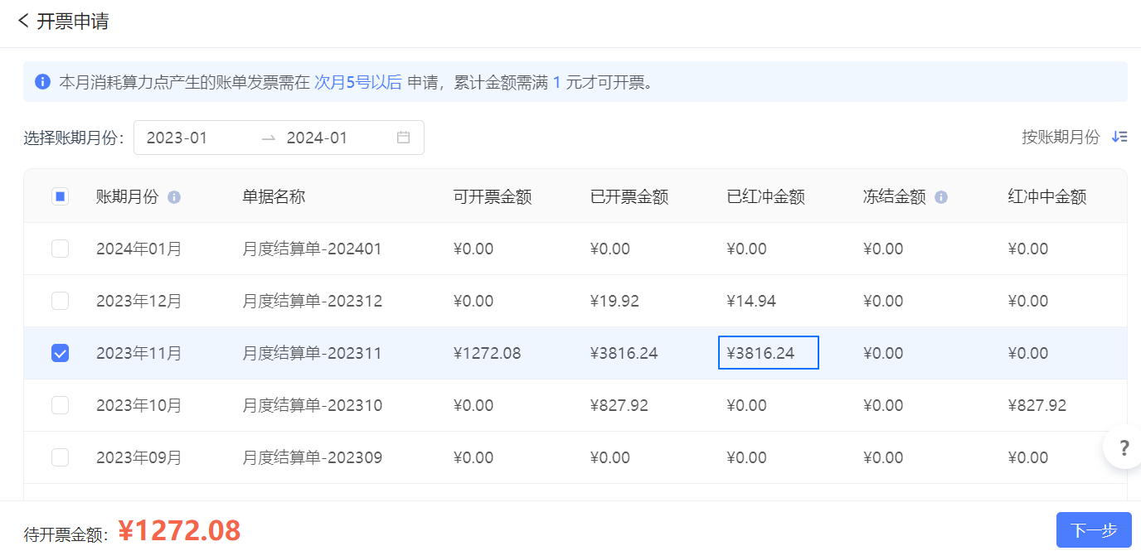
Task: Check the 2023年09月 row checkbox
Action: [x=60, y=457]
